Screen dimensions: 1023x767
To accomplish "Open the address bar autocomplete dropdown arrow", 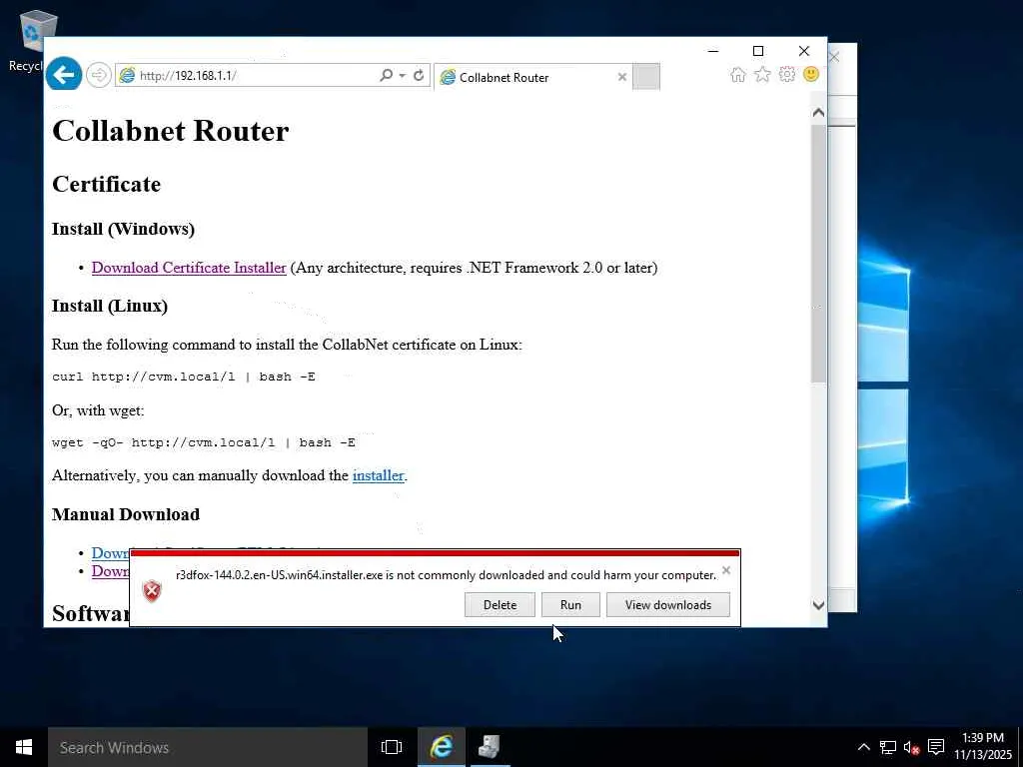I will pyautogui.click(x=403, y=76).
